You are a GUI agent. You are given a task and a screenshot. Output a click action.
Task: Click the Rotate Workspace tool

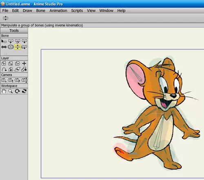(x=18, y=91)
